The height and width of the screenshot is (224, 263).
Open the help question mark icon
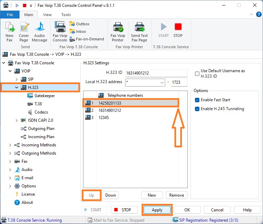pos(259,15)
